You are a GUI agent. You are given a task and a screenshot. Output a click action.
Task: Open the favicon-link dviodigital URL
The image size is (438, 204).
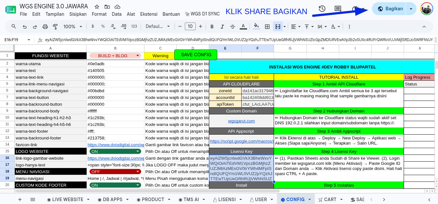[116, 145]
